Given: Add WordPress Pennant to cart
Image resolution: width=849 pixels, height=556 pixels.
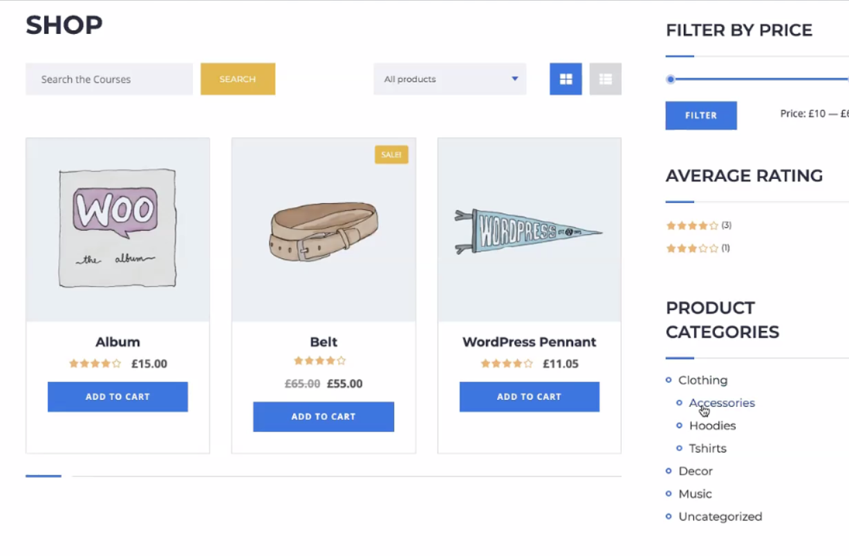Looking at the screenshot, I should (x=529, y=396).
